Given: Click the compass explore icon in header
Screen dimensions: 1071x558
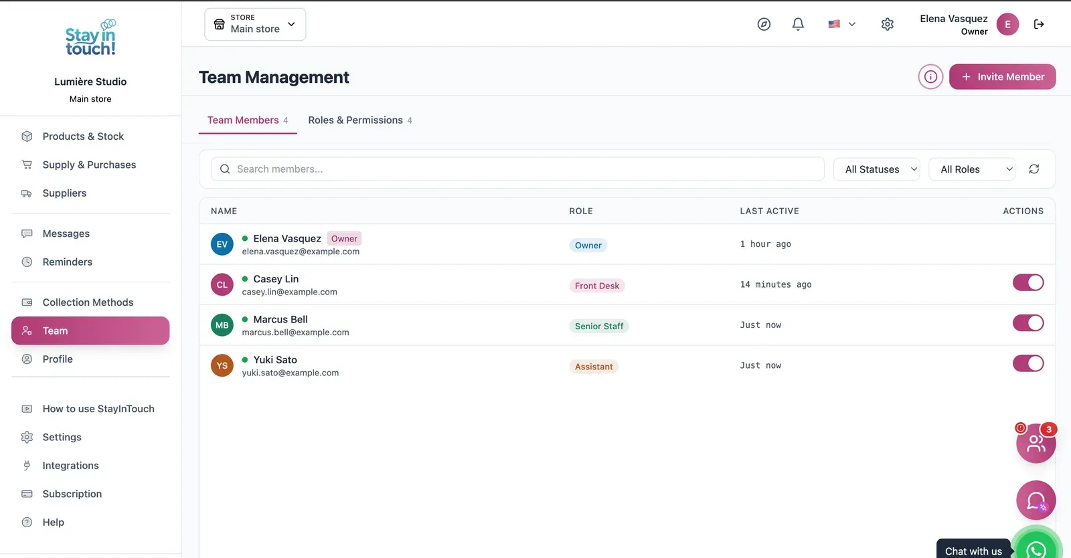Looking at the screenshot, I should (764, 24).
